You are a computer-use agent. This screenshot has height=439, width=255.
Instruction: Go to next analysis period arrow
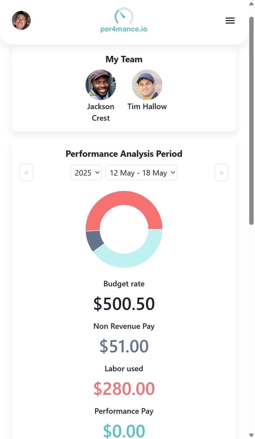221,173
